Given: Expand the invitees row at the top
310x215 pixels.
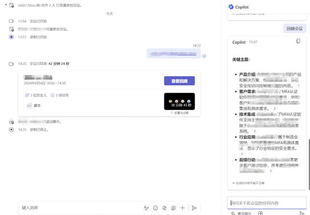Looking at the screenshot, I should click(6, 4).
